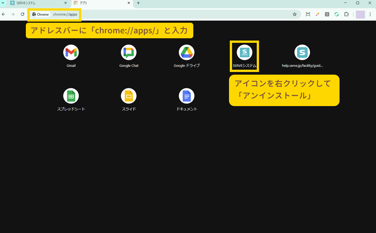Open the スライド app icon
Image resolution: width=376 pixels, height=233 pixels.
pyautogui.click(x=129, y=96)
